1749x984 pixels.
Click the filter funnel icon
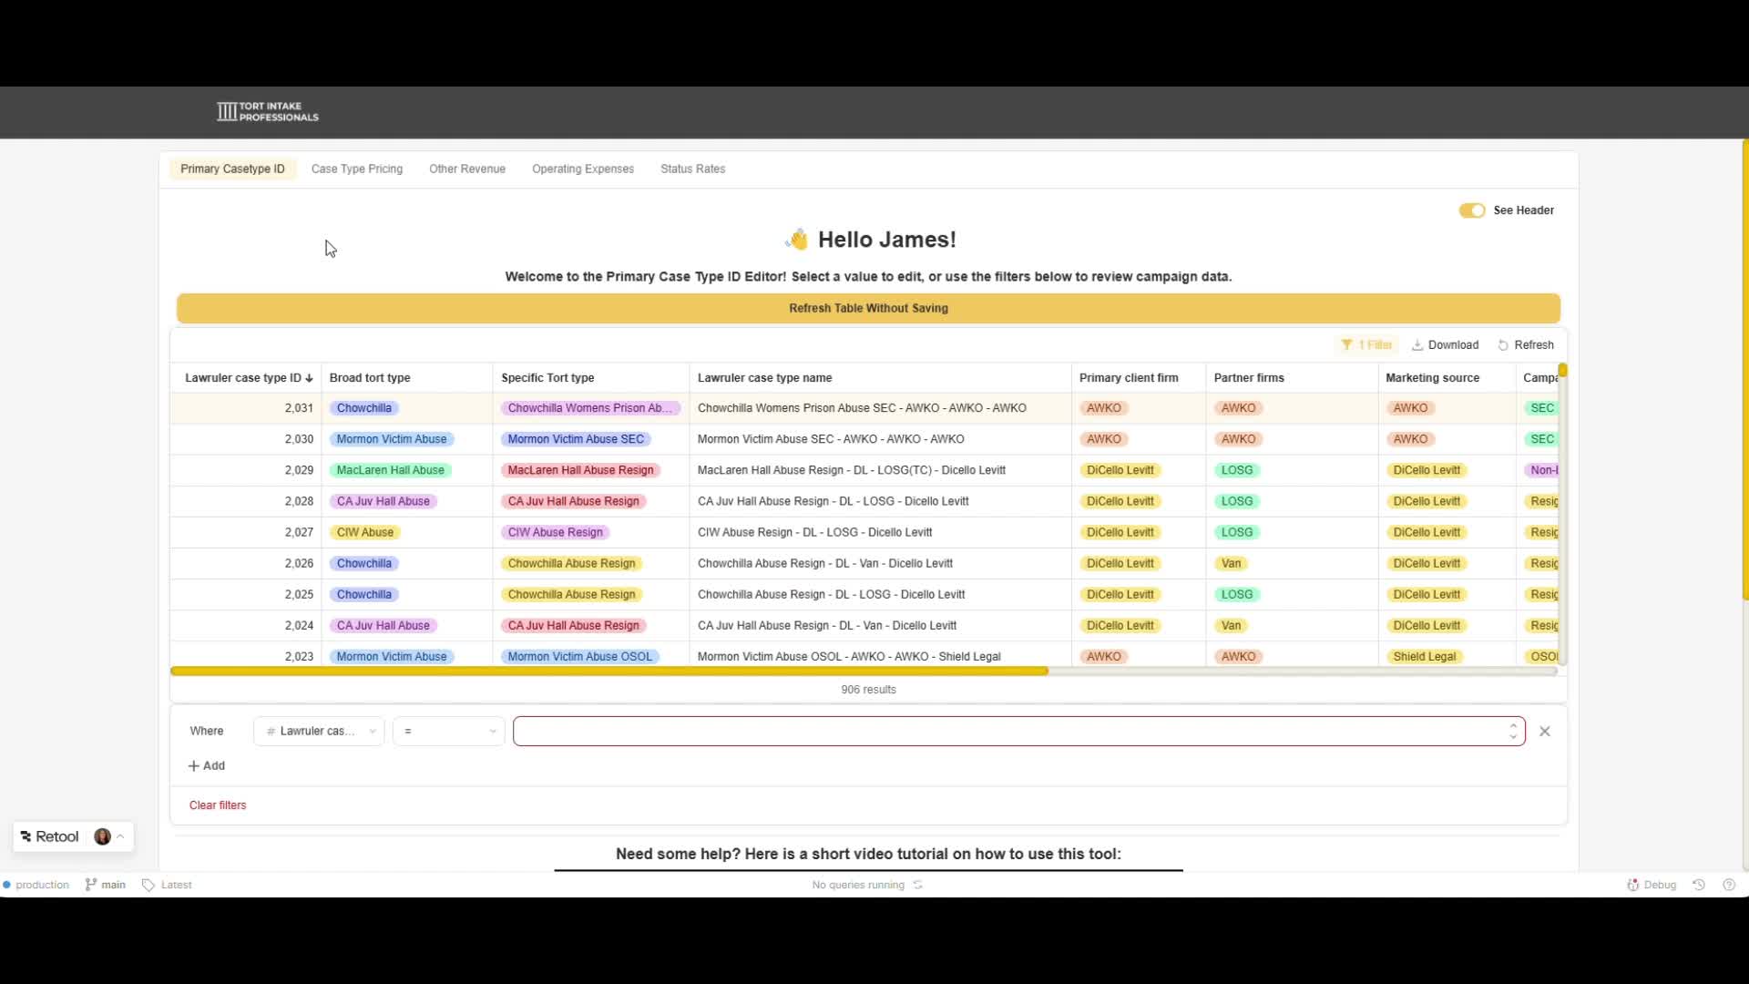(x=1346, y=345)
